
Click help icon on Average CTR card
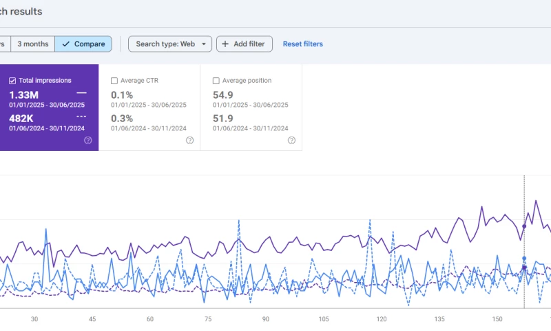(189, 140)
